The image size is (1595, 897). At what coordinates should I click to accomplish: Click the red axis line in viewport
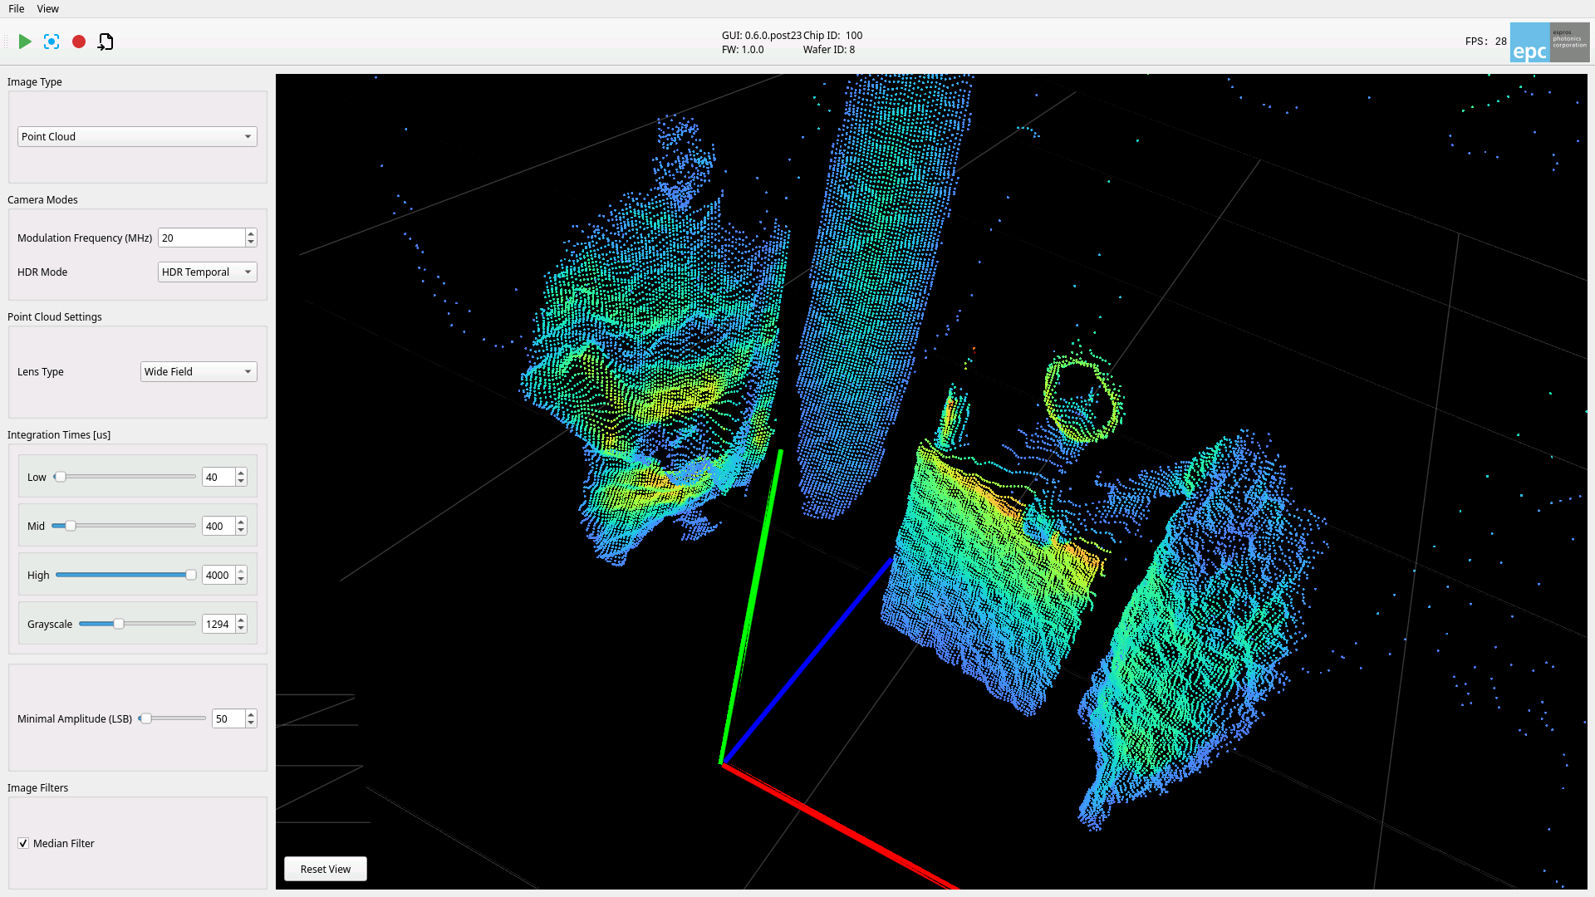point(840,826)
